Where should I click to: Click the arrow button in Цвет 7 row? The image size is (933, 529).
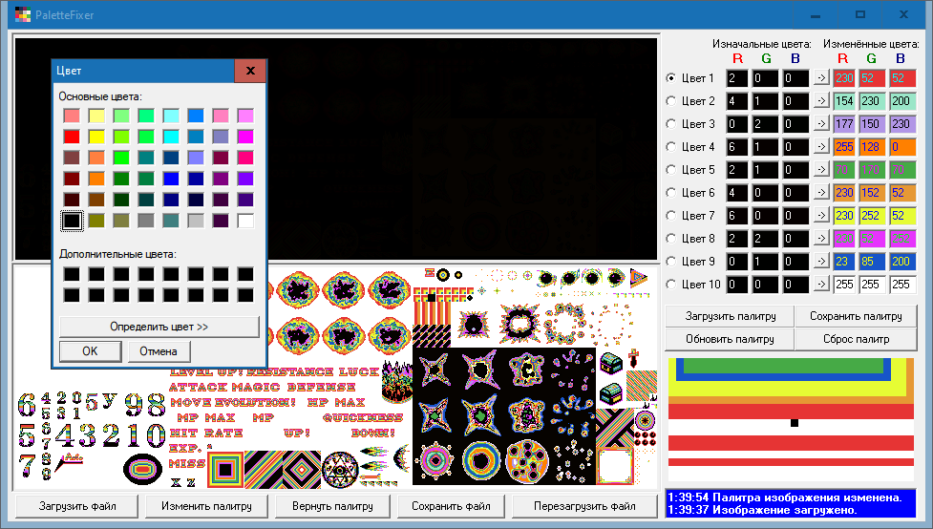821,216
